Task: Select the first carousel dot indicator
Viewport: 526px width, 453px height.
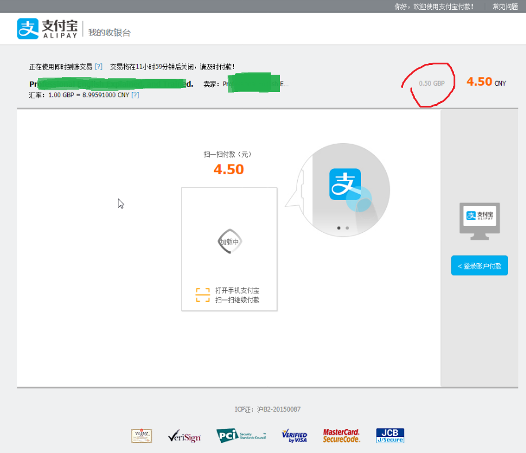Action: coord(339,228)
